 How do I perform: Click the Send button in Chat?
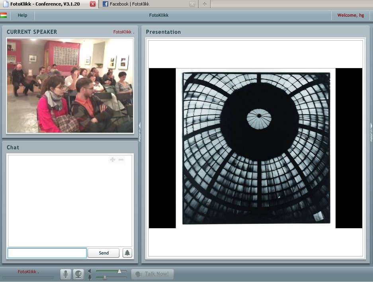click(x=104, y=253)
